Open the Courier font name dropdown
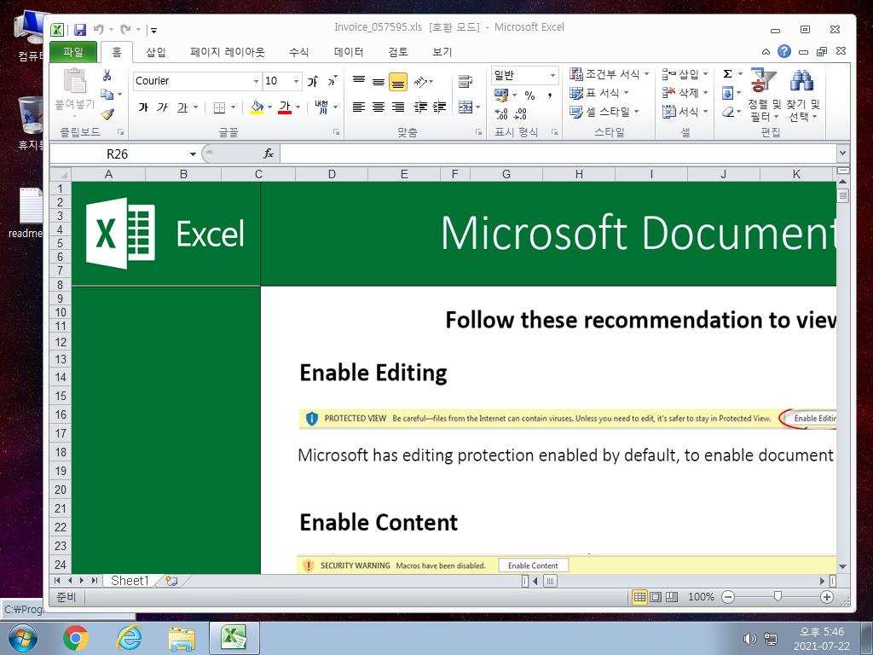The width and height of the screenshot is (873, 655). pos(256,81)
